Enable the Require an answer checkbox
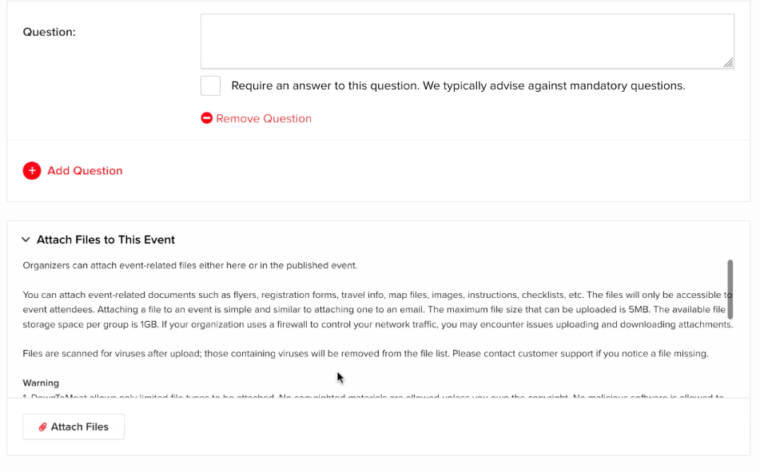 point(210,85)
